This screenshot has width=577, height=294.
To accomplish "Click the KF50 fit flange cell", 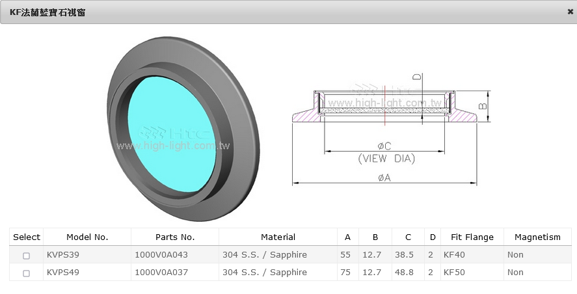I will pos(454,273).
